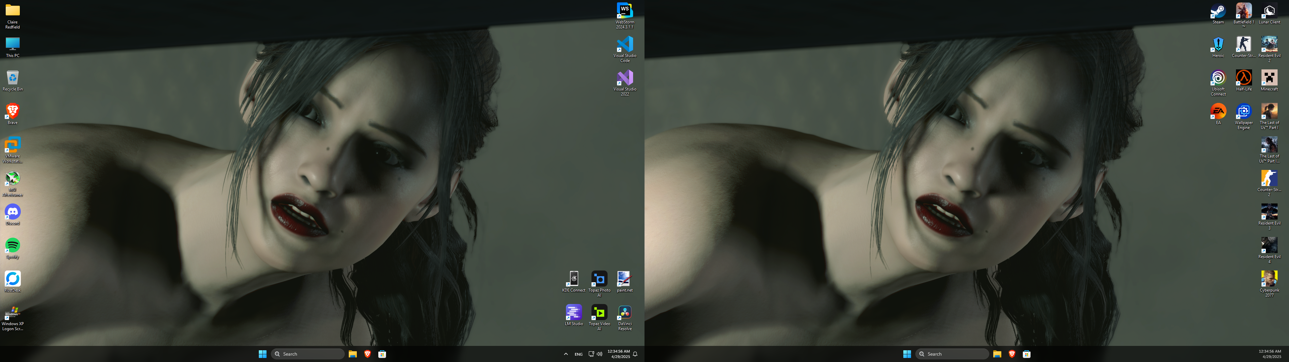This screenshot has width=1289, height=362.
Task: Select VMware Workstation shortcut
Action: [x=12, y=150]
